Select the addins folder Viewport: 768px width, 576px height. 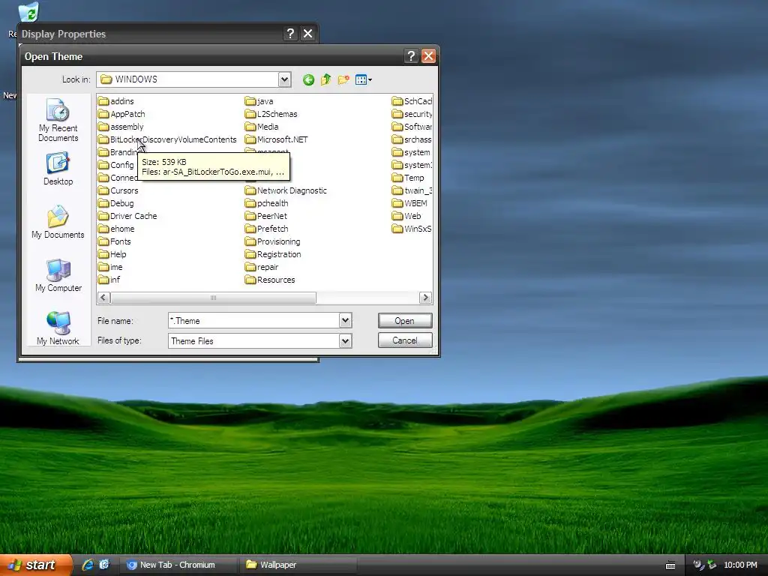(x=116, y=101)
